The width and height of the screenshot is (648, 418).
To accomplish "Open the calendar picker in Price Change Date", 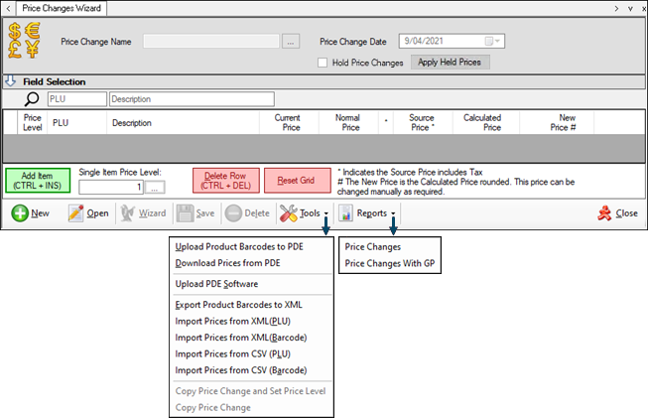I will [492, 41].
